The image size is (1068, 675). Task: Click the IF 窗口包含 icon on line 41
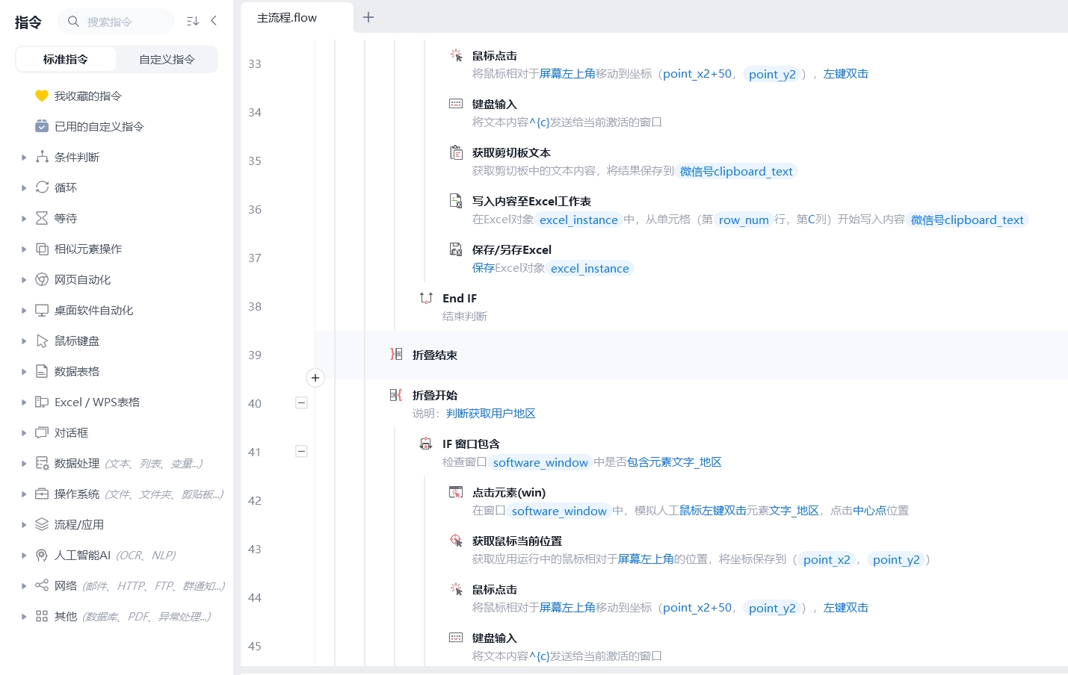pyautogui.click(x=426, y=444)
